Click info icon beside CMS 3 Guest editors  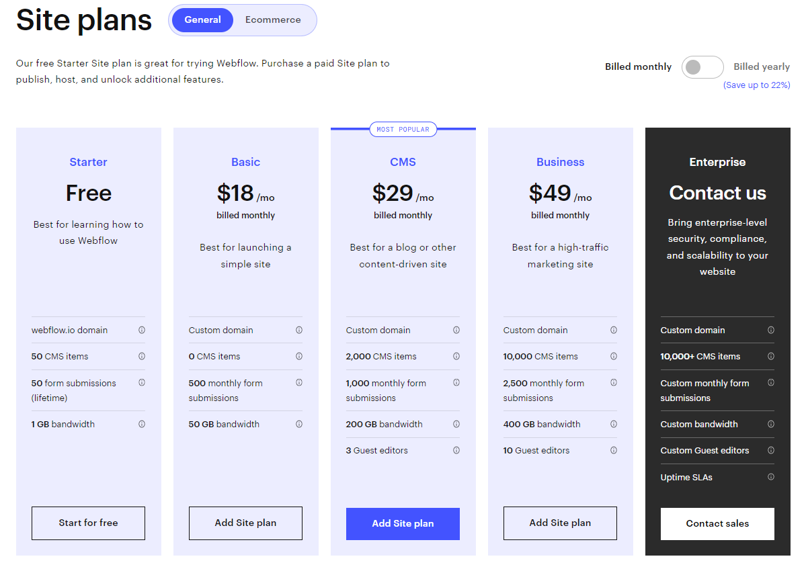pyautogui.click(x=456, y=450)
